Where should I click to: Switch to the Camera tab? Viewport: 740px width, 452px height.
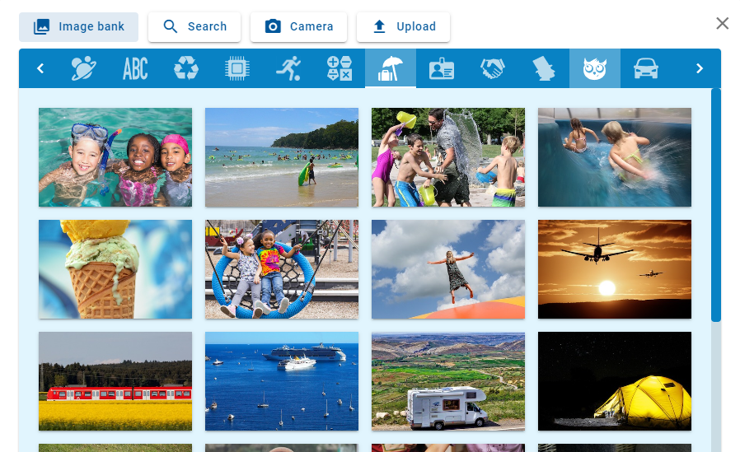click(x=299, y=27)
